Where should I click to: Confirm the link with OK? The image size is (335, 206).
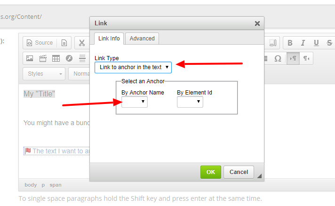(x=210, y=172)
